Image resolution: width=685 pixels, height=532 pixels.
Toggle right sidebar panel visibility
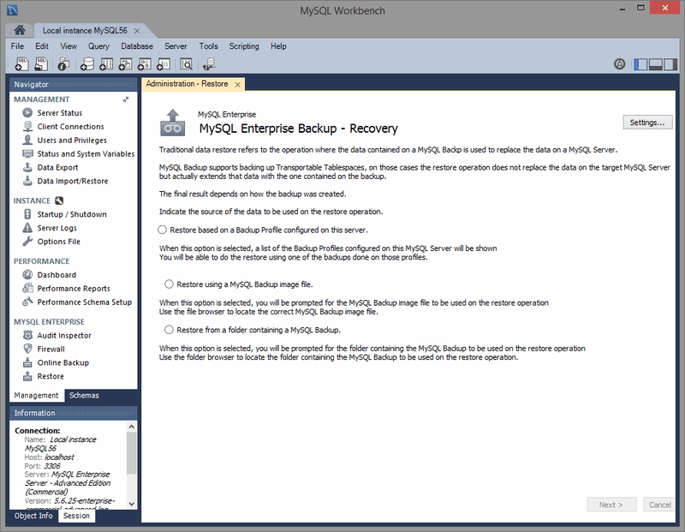point(670,64)
